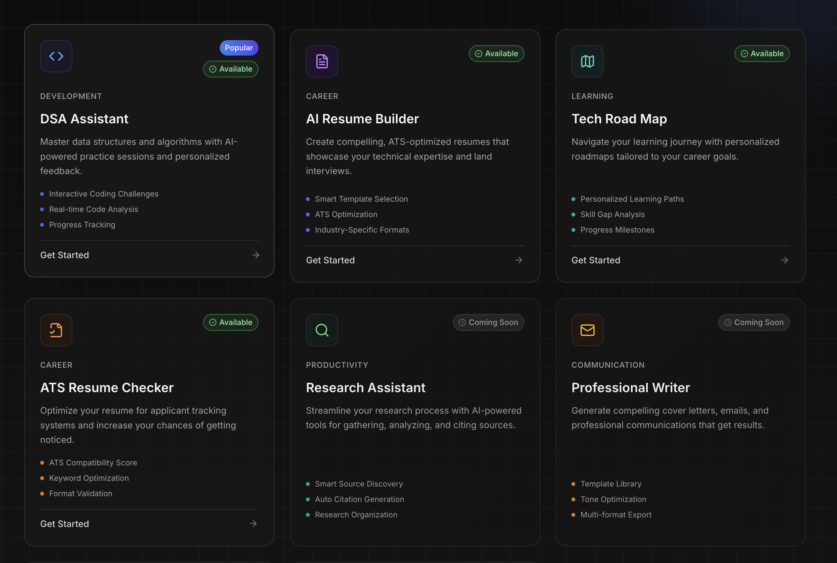Viewport: 837px width, 563px height.
Task: Click the Professional Writer envelope icon
Action: 587,330
